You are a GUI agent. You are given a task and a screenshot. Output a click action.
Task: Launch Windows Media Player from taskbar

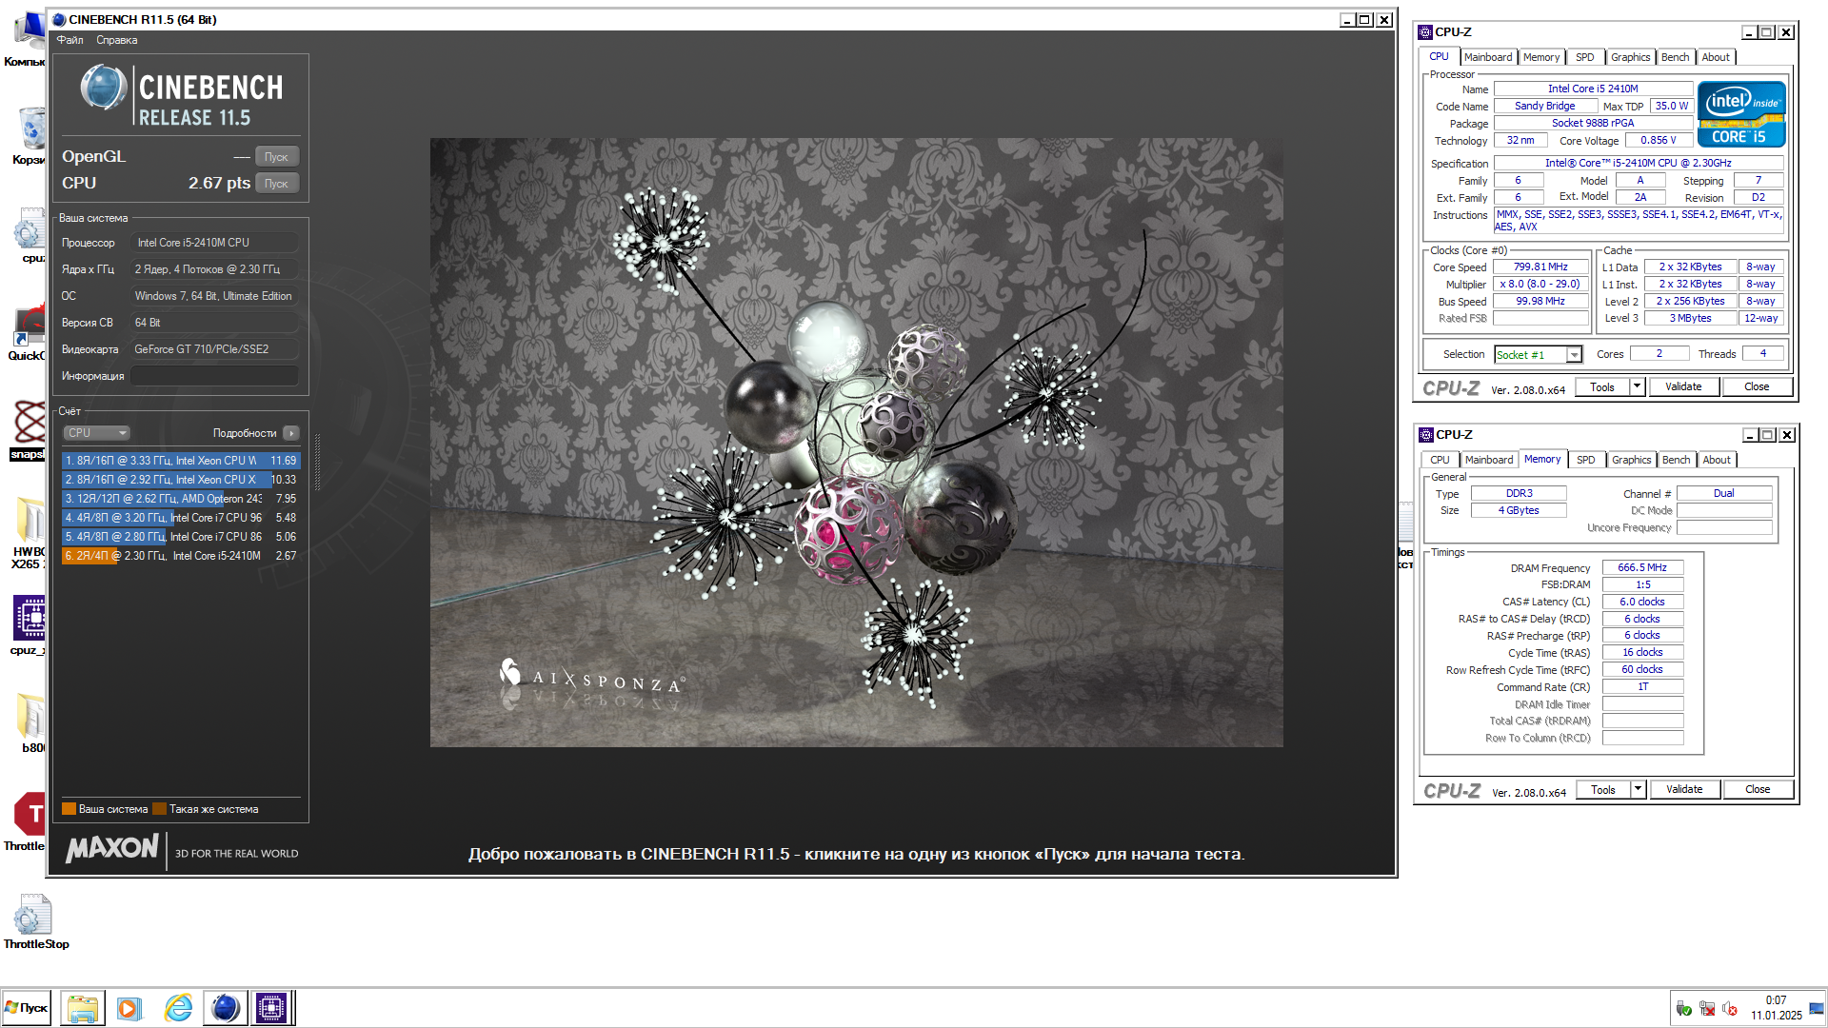click(x=129, y=1008)
